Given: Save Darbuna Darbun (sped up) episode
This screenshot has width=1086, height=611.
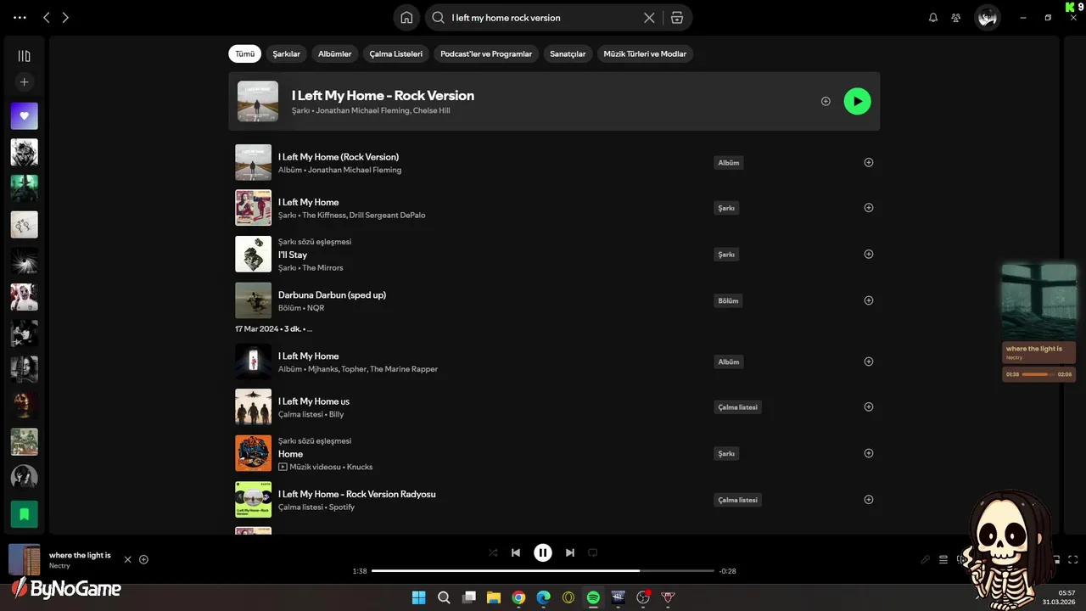Looking at the screenshot, I should pyautogui.click(x=868, y=300).
